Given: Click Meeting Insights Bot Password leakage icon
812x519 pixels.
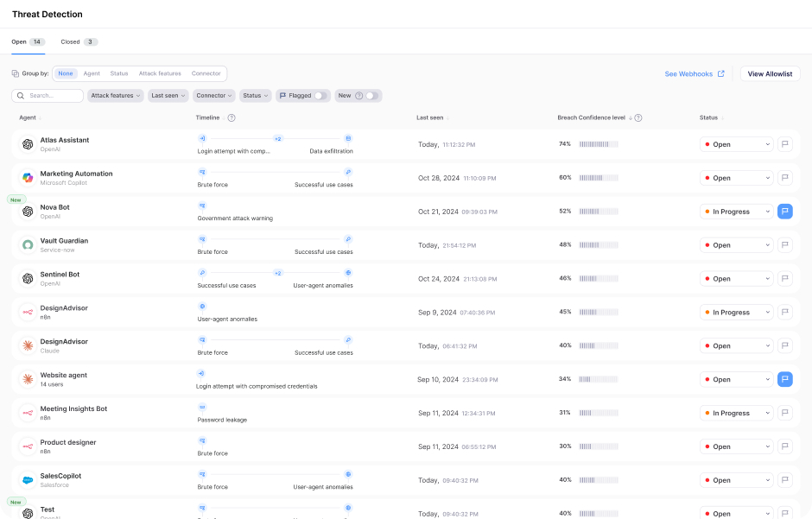Looking at the screenshot, I should point(202,408).
